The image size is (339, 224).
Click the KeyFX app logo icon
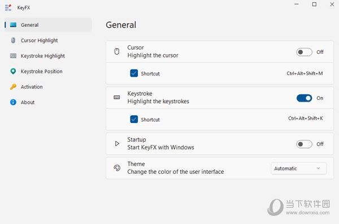click(8, 7)
